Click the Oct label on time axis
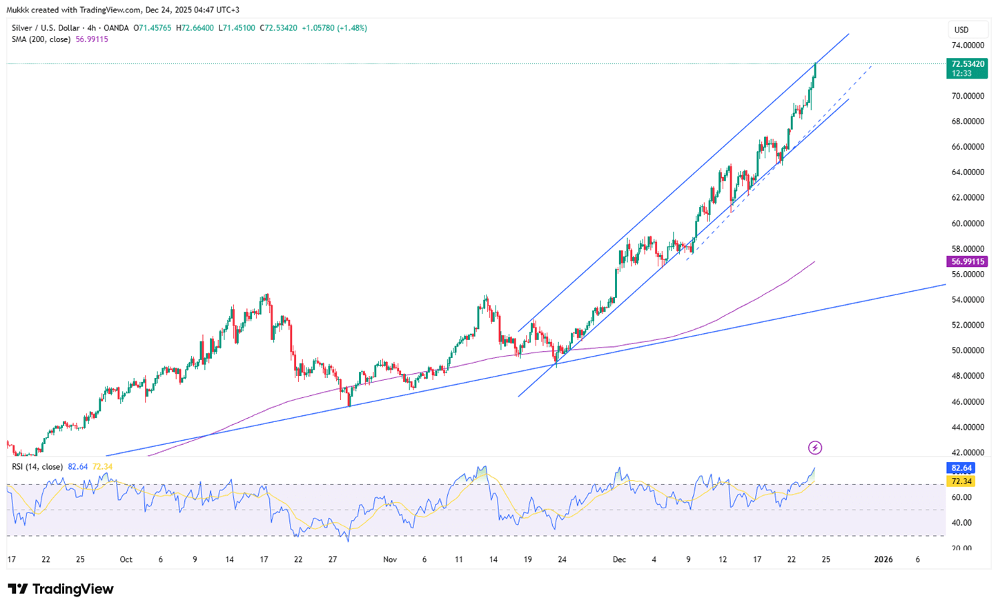This screenshot has width=998, height=609. click(x=126, y=559)
